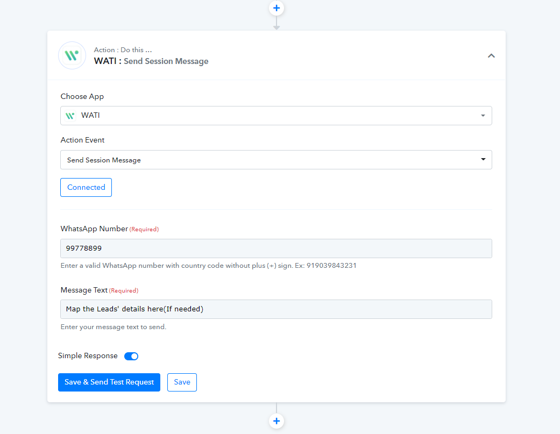Click the WhatsApp Number input field
560x434 pixels.
tap(276, 248)
